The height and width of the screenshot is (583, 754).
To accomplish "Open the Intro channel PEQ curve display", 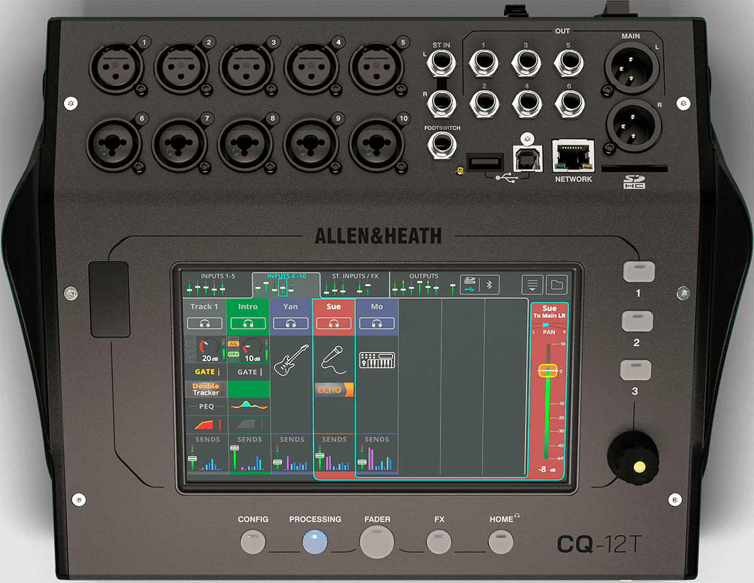I will pyautogui.click(x=249, y=406).
